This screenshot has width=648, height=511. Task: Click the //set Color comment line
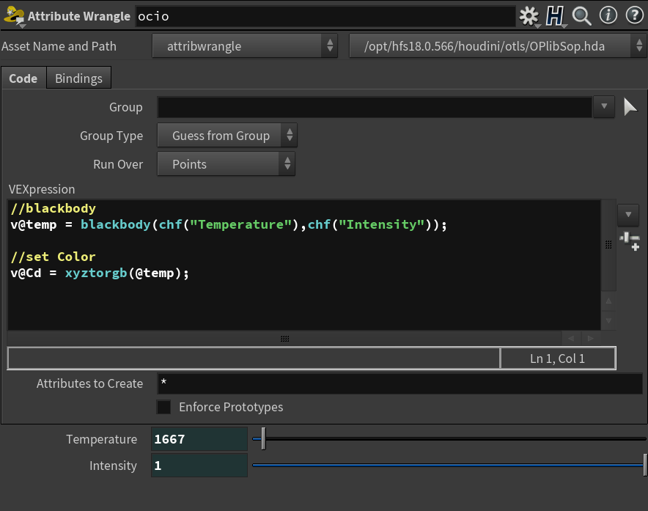[54, 257]
